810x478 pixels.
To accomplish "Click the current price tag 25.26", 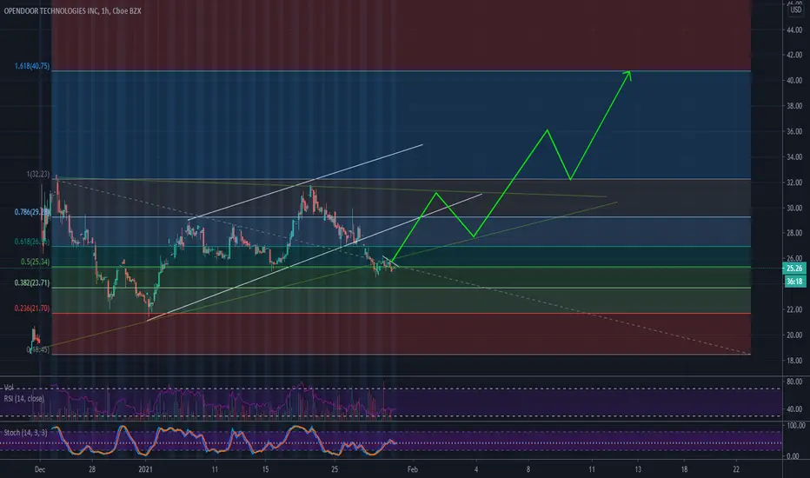I will (794, 269).
